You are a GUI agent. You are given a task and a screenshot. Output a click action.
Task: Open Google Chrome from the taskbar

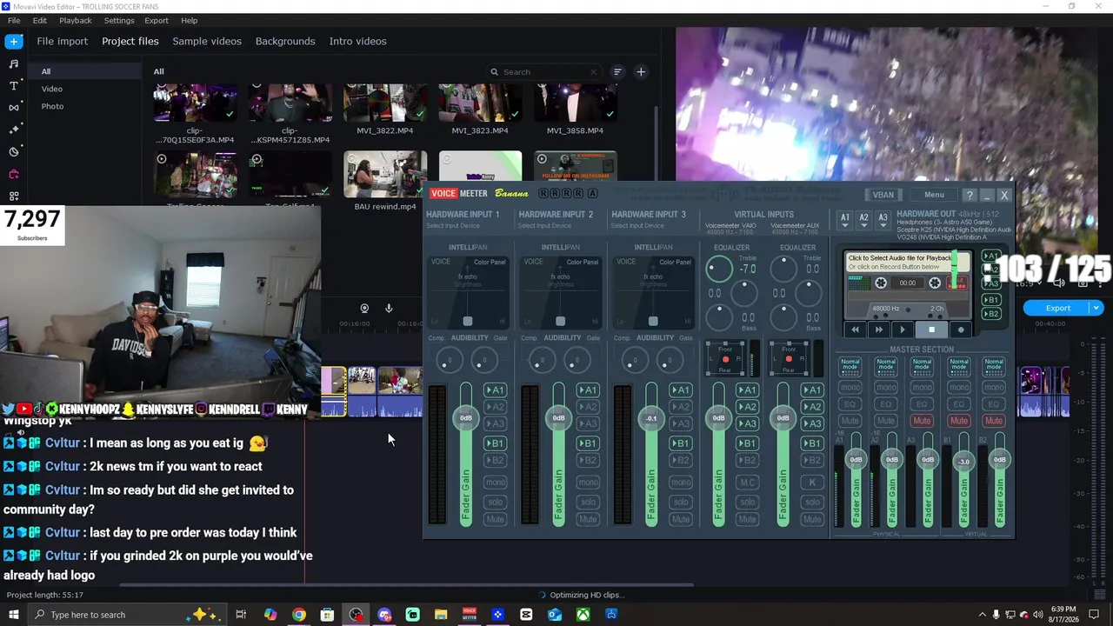point(299,615)
